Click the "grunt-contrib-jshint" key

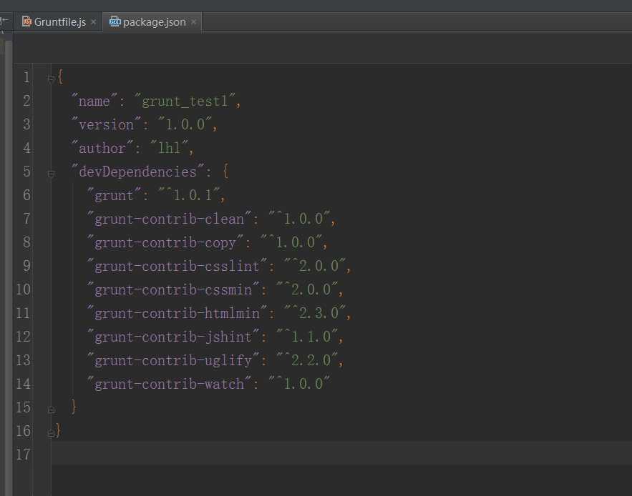pos(173,337)
